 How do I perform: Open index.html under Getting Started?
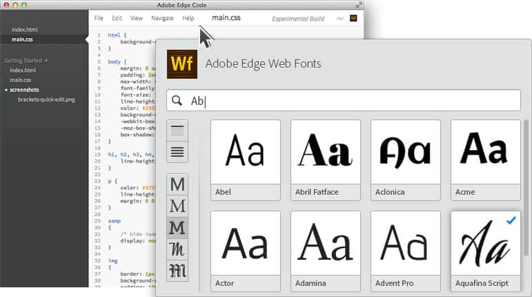23,70
